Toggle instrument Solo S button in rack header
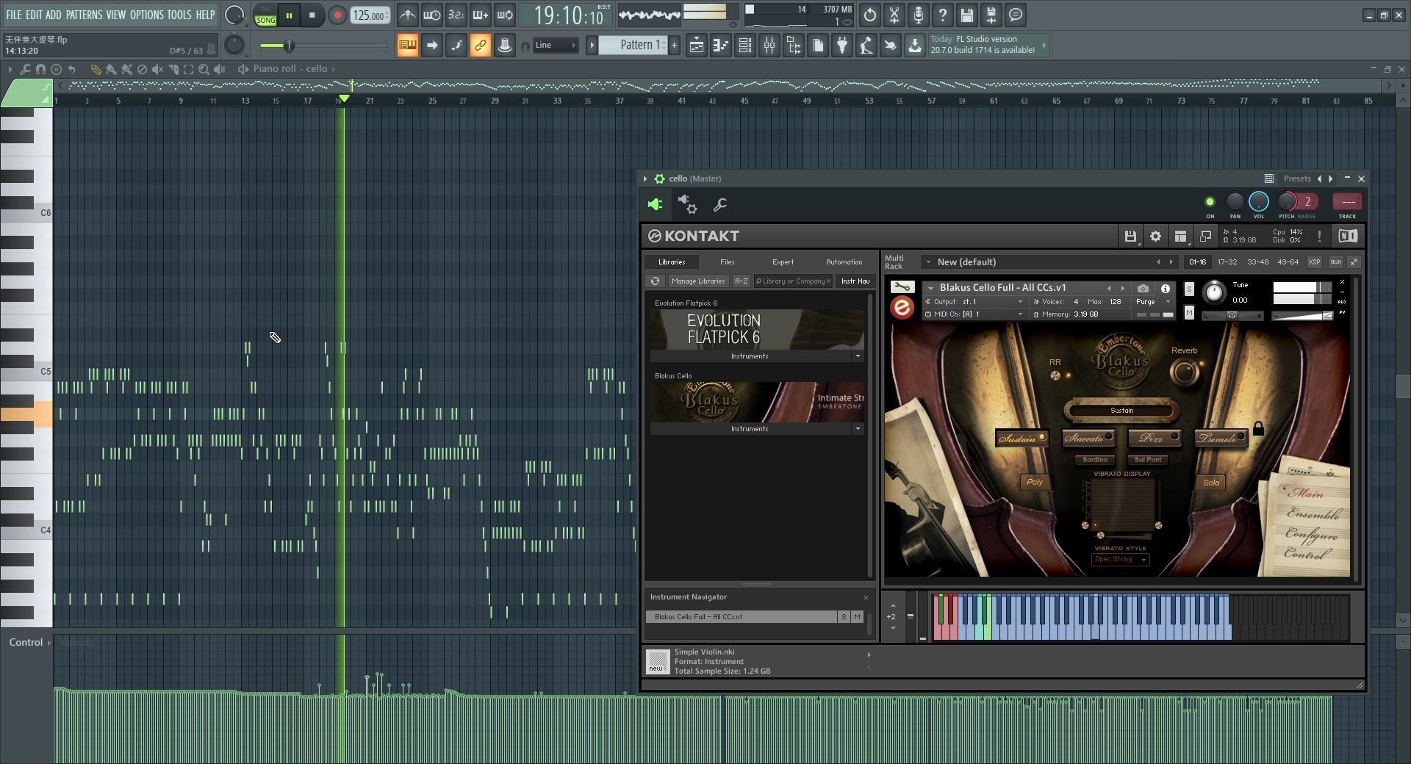 pos(1189,289)
